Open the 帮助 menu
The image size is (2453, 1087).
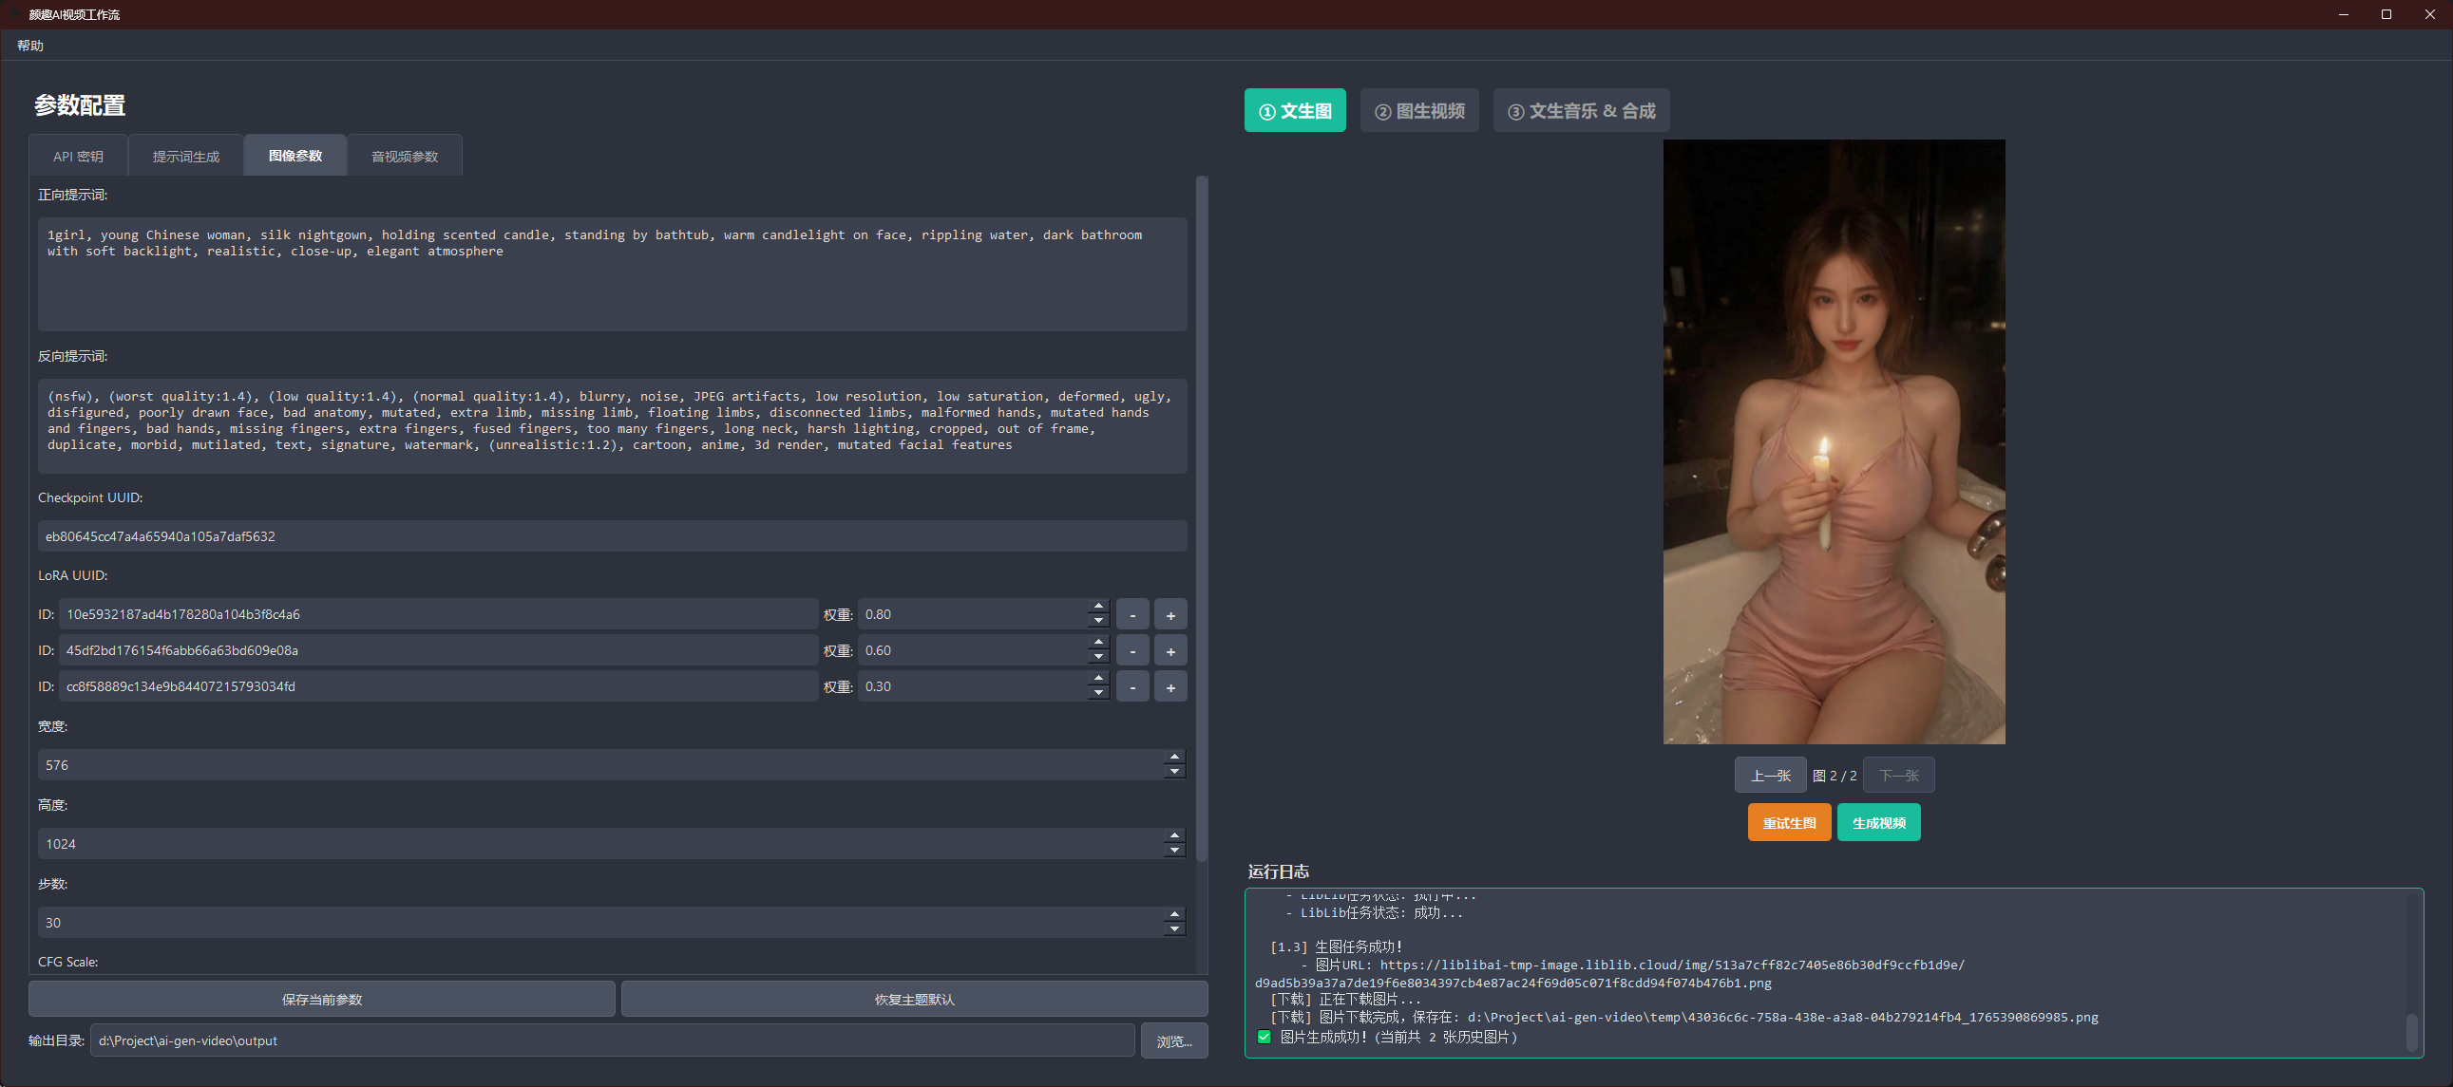click(x=30, y=46)
